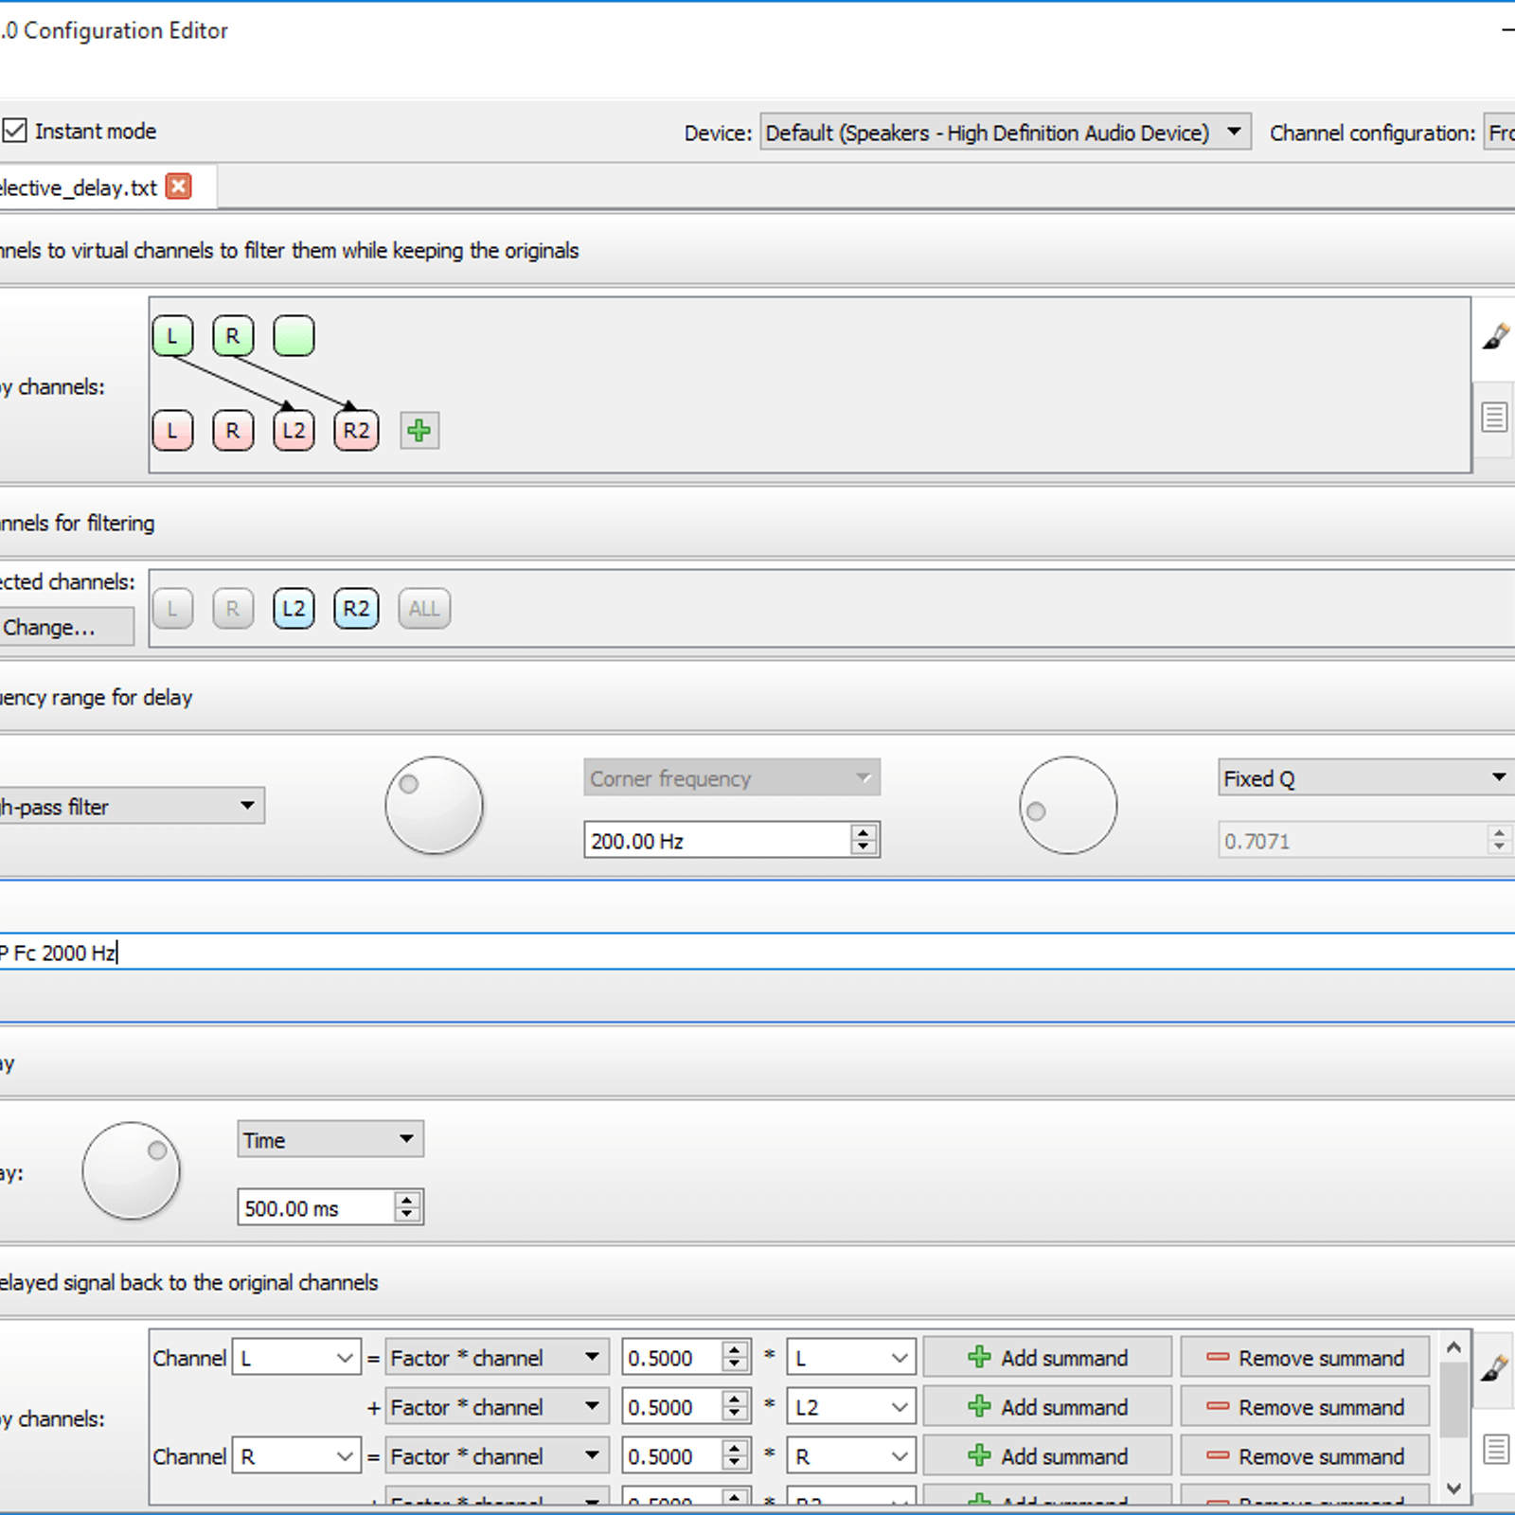Toggle the R selected channel button

233,609
